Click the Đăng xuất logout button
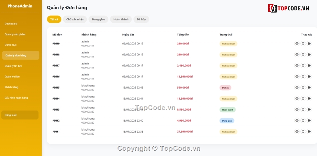 [x=20, y=115]
